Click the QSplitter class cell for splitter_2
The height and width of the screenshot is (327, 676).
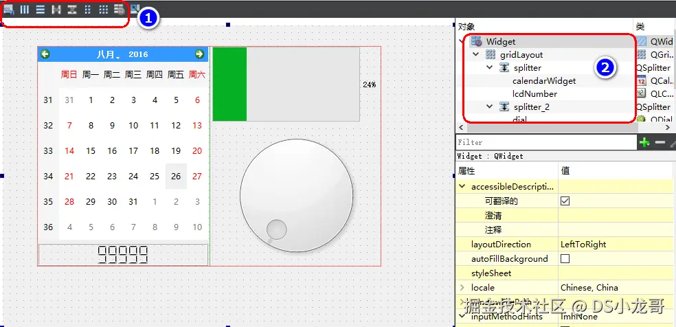click(x=653, y=107)
